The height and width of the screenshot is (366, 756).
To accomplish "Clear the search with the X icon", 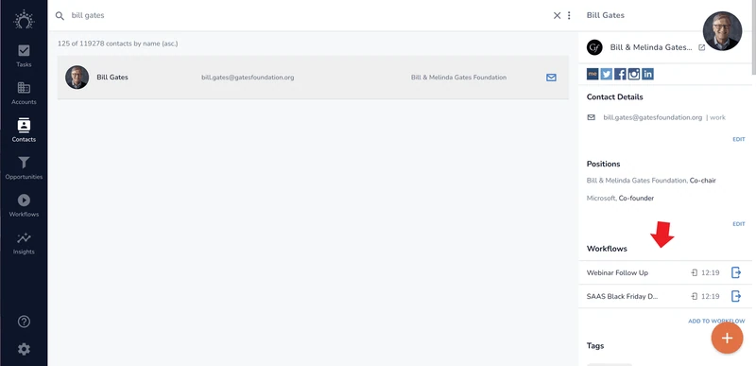I will (557, 15).
